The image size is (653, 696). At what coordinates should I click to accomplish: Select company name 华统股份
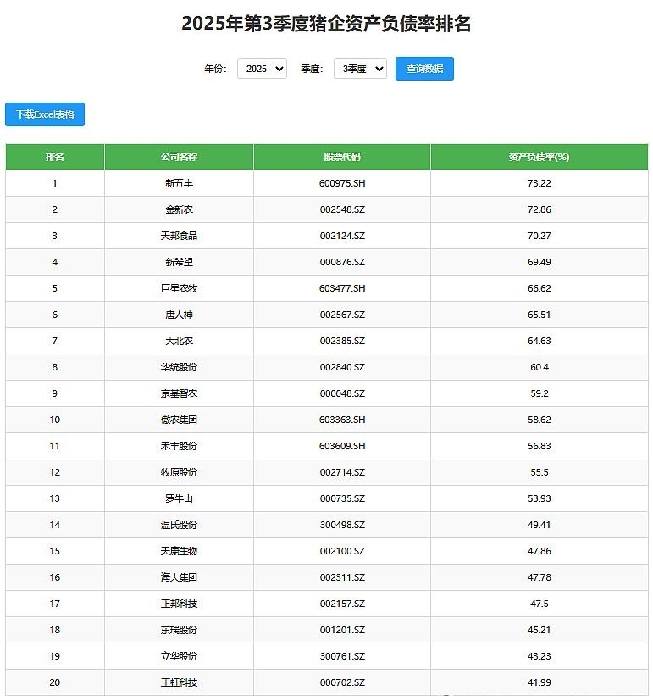[179, 367]
